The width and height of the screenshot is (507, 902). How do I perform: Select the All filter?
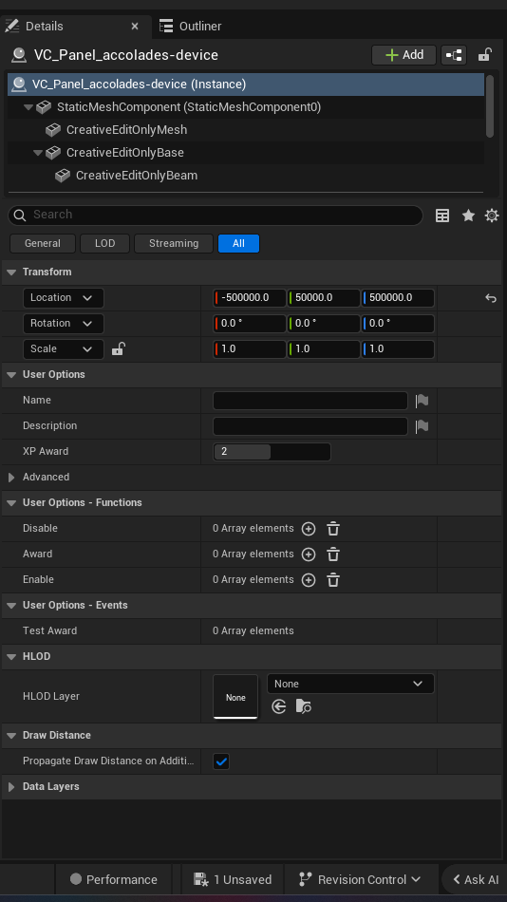tap(239, 243)
